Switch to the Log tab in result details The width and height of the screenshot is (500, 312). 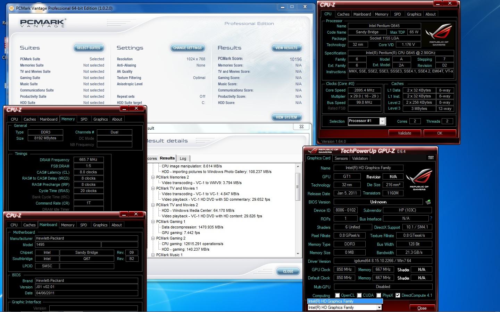[x=183, y=158]
